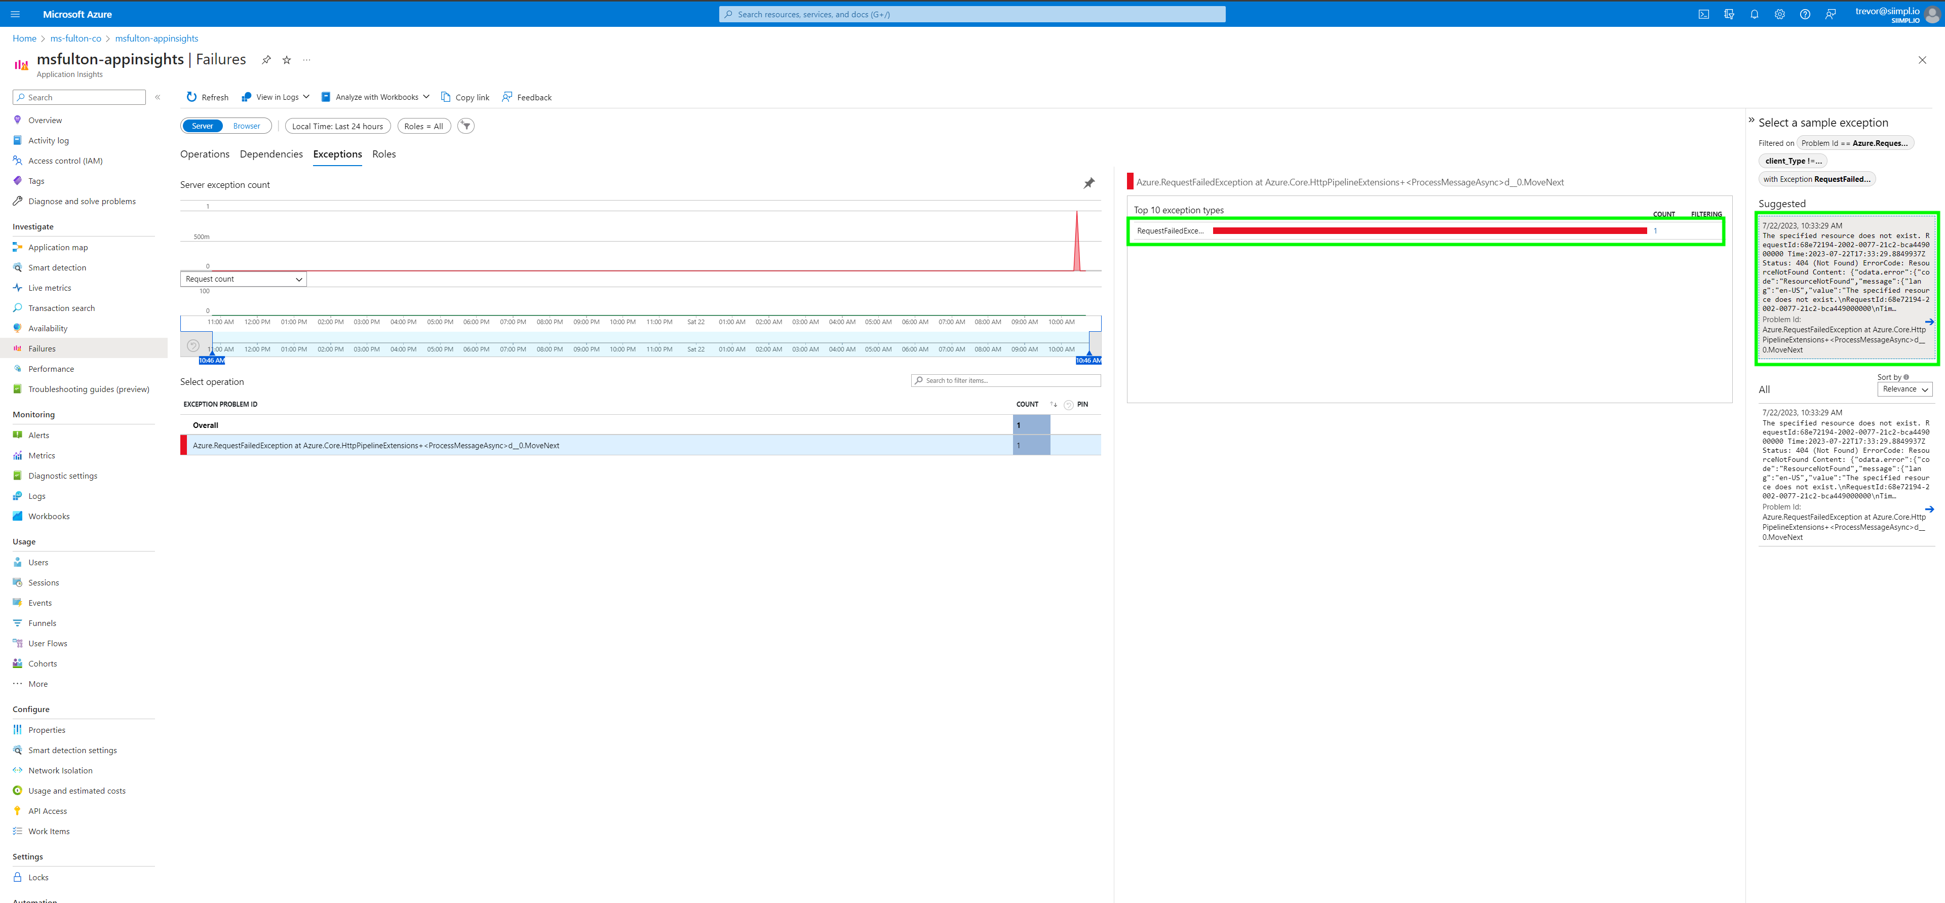The width and height of the screenshot is (1945, 903).
Task: Expand the Request count dropdown
Action: click(243, 280)
